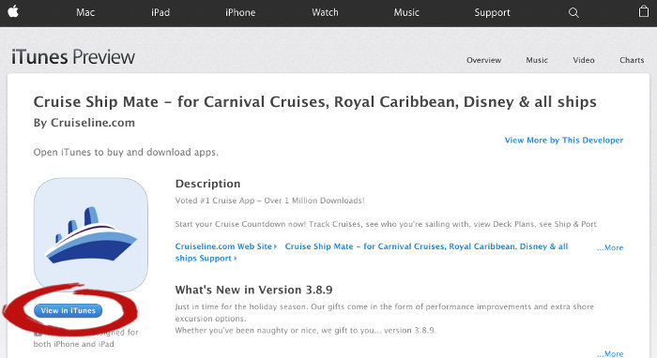The width and height of the screenshot is (657, 358).
Task: Switch to the Charts tab
Action: point(632,60)
